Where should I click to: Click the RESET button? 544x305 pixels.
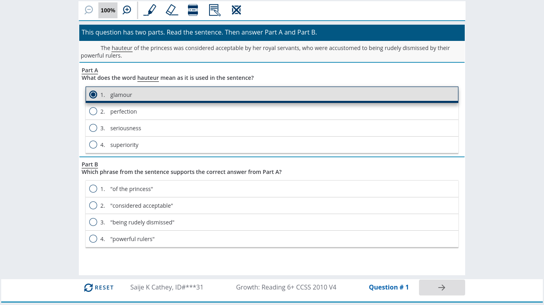(99, 288)
